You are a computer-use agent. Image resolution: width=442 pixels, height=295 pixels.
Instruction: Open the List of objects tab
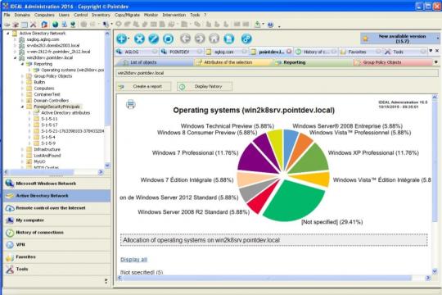pyautogui.click(x=154, y=62)
